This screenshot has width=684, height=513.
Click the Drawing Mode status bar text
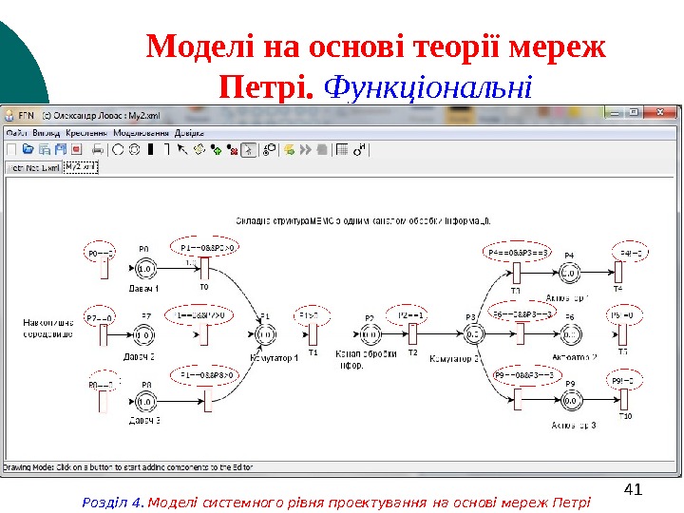(128, 467)
